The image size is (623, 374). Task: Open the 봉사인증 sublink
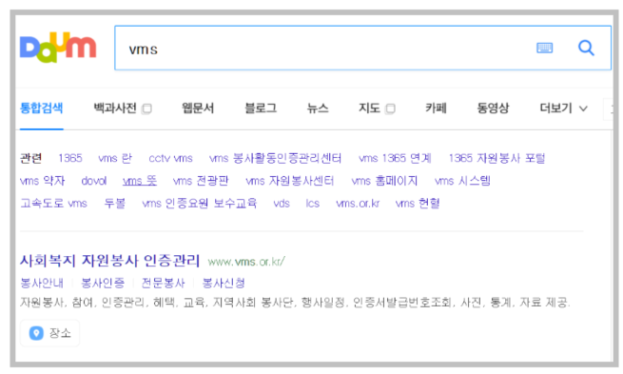103,283
